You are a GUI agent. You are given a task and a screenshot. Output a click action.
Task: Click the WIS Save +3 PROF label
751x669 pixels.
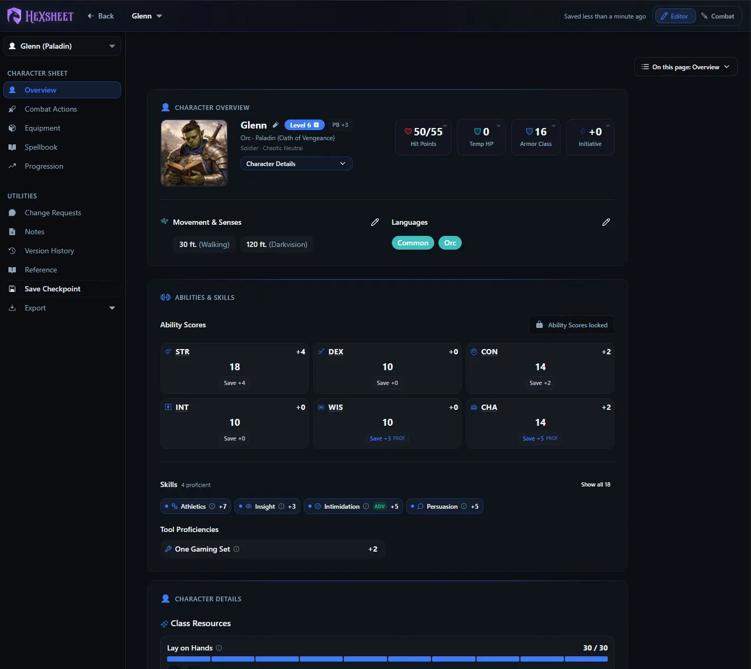tap(387, 438)
